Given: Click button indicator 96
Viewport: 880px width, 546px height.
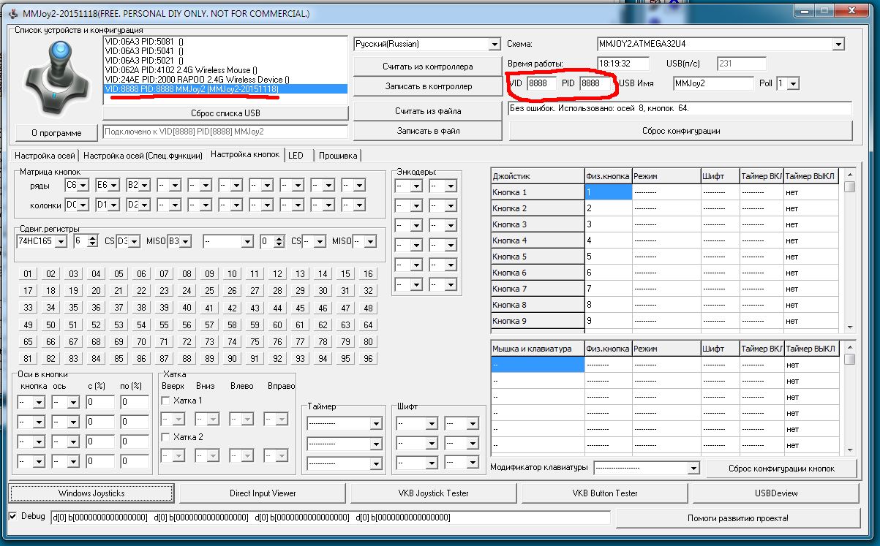Looking at the screenshot, I should (368, 358).
